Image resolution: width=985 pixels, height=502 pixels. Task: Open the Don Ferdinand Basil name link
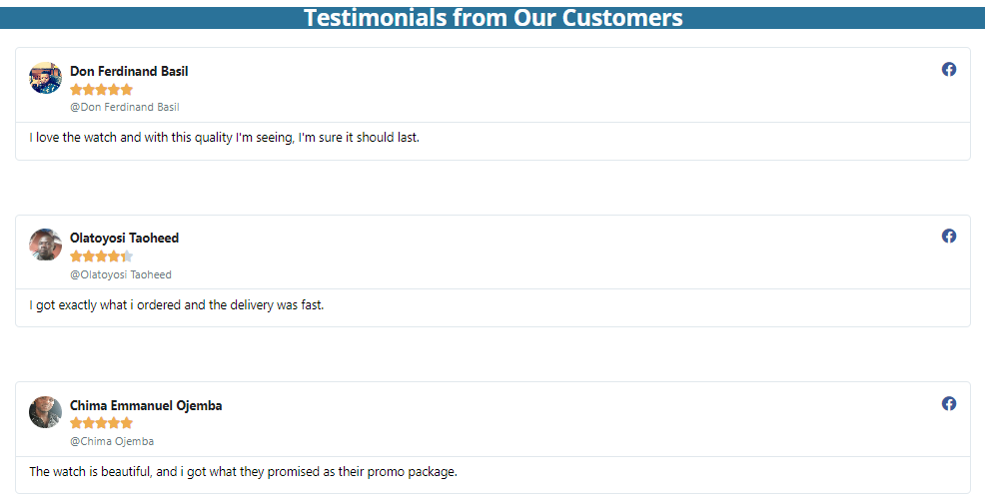point(129,71)
